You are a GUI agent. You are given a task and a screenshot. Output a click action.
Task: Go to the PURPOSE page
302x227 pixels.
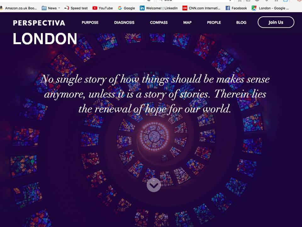point(90,22)
